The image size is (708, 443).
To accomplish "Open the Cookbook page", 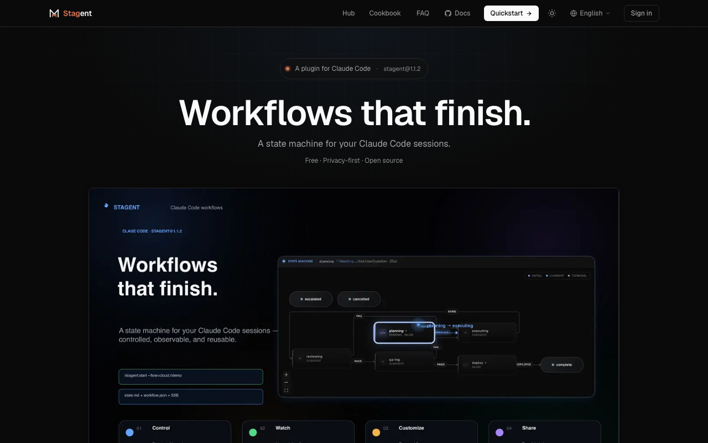I will [x=385, y=13].
